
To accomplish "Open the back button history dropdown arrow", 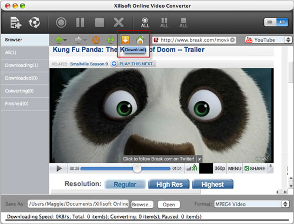I will point(65,40).
